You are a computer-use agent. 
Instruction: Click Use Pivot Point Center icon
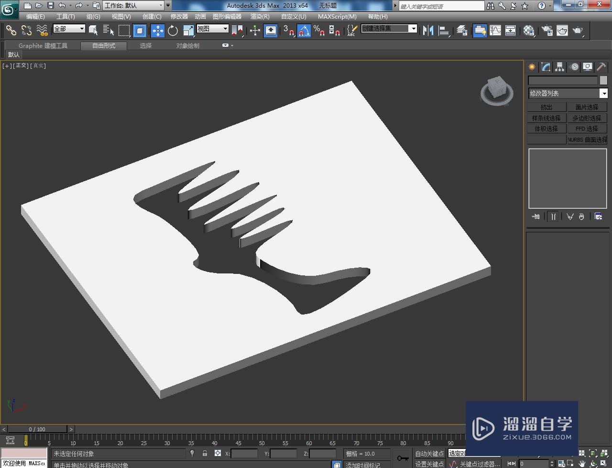click(x=237, y=31)
